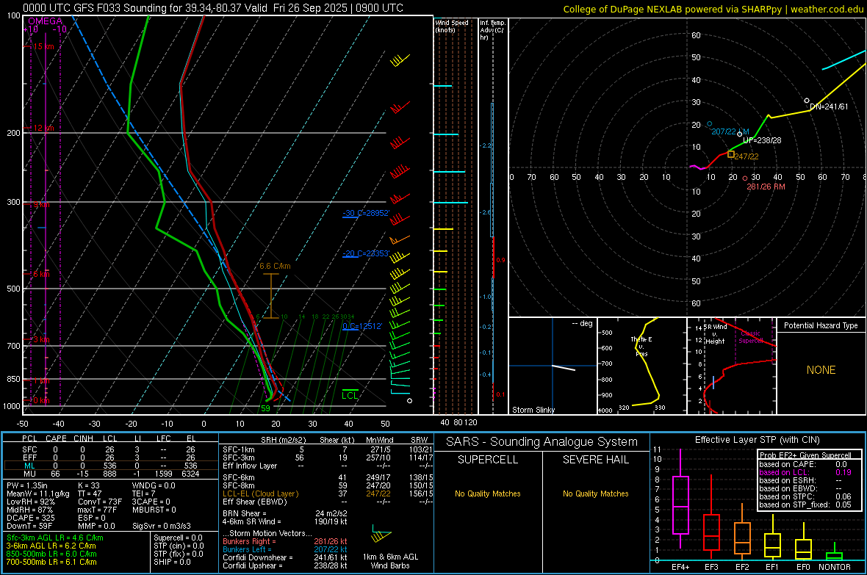This screenshot has height=575, width=867.
Task: Click the magenta based on LCL: 0.19 line
Action: click(805, 473)
